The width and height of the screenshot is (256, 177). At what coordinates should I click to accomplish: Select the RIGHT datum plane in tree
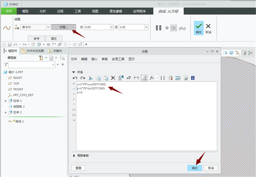(x=15, y=78)
